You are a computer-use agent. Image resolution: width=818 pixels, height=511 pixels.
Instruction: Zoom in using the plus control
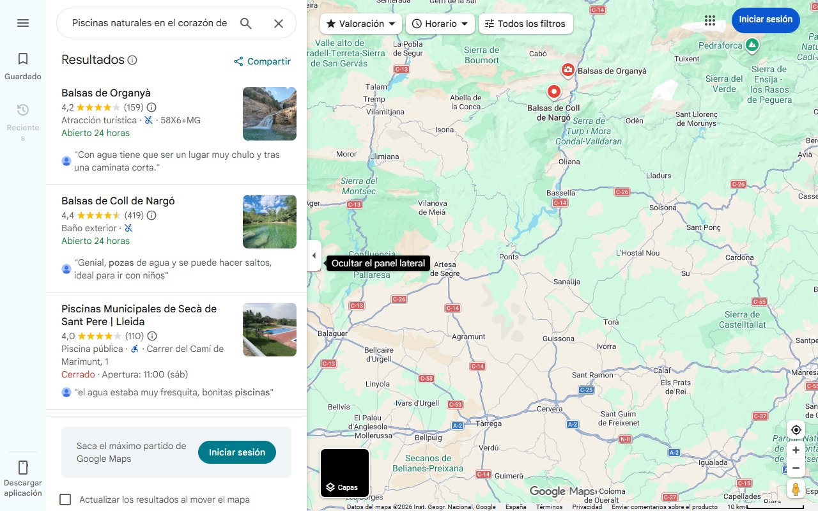796,450
